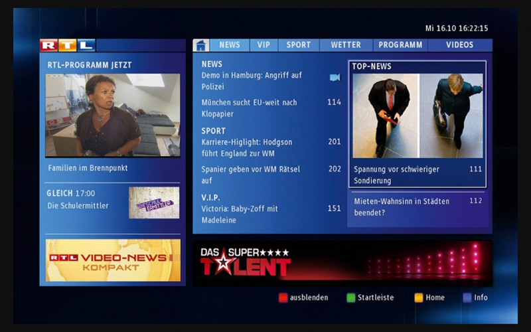Open Mieten-Wahnsinn in Städten beendet? headline
Screen dimensions: 531x332
click(402, 207)
